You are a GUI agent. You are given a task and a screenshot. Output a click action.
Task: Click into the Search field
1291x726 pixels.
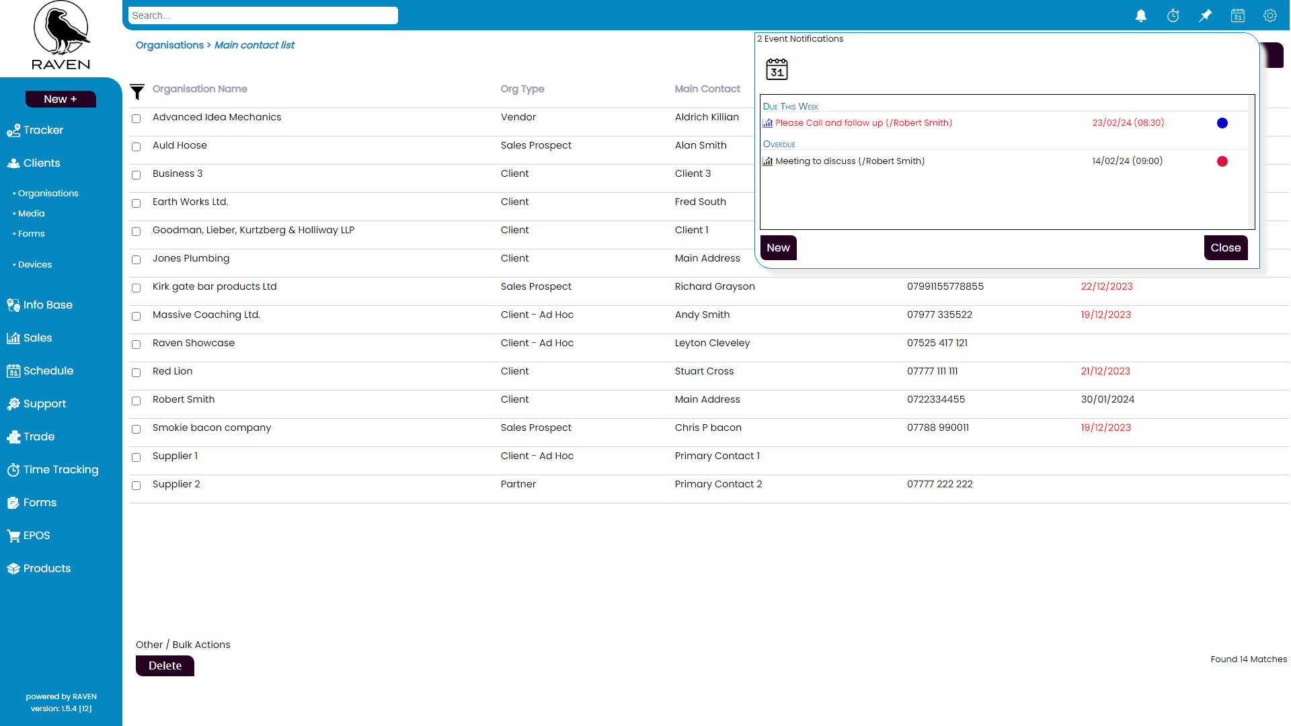click(263, 15)
